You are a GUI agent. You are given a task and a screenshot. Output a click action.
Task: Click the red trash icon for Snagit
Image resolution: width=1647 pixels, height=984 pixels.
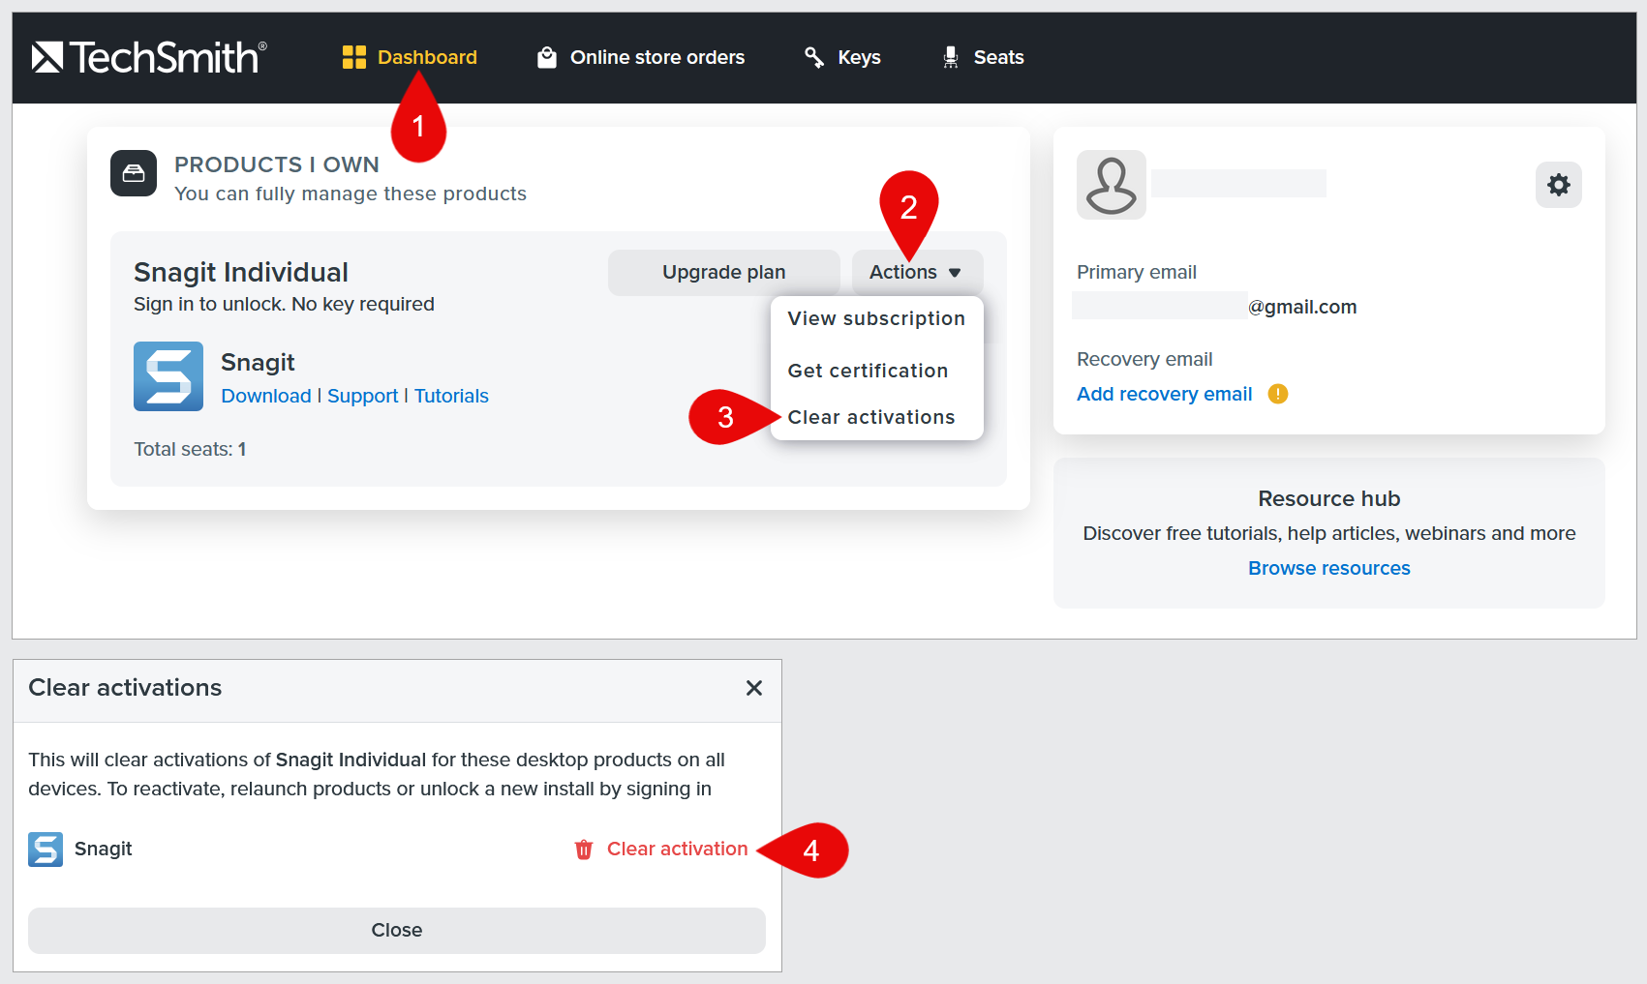tap(584, 850)
